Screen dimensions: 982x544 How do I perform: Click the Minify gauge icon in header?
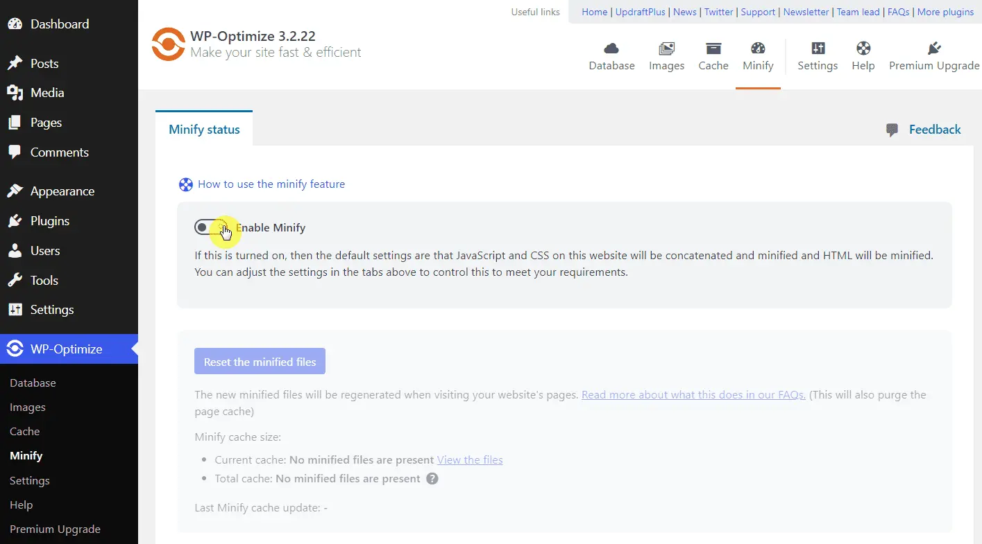758,48
